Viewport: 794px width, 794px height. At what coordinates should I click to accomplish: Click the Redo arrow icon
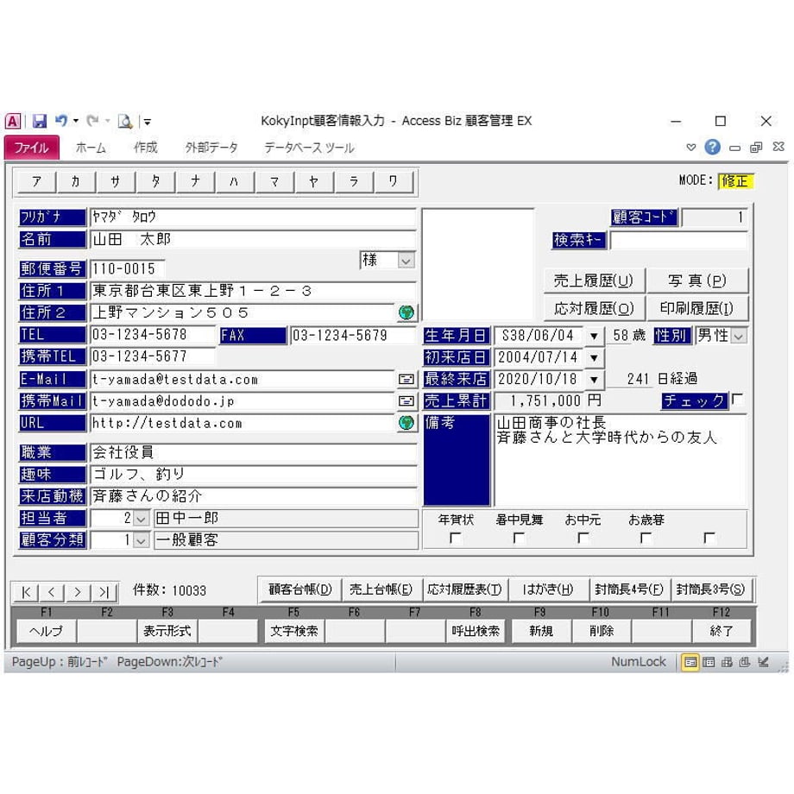(x=92, y=121)
